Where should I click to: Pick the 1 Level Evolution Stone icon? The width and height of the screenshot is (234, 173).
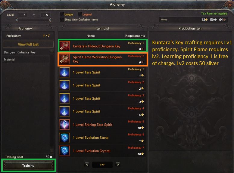(64, 138)
